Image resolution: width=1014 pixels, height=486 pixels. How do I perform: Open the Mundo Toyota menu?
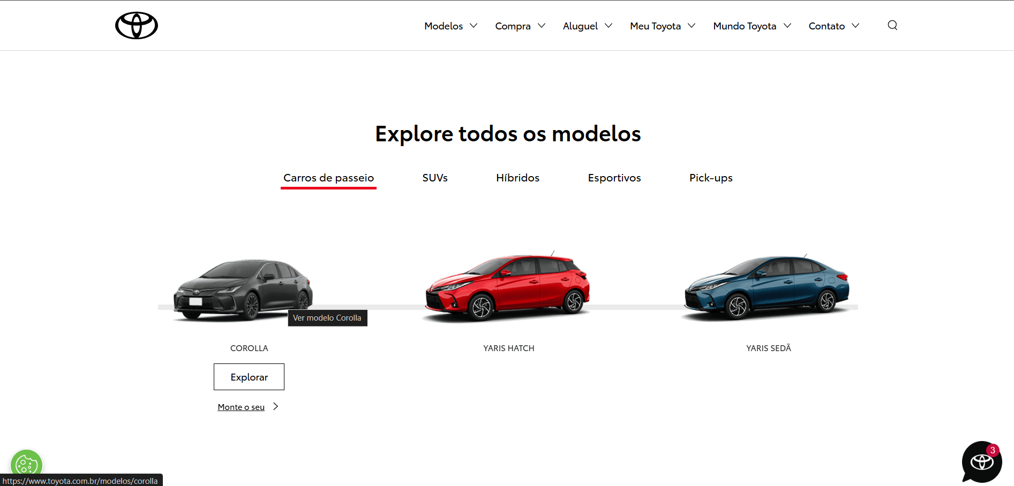752,26
